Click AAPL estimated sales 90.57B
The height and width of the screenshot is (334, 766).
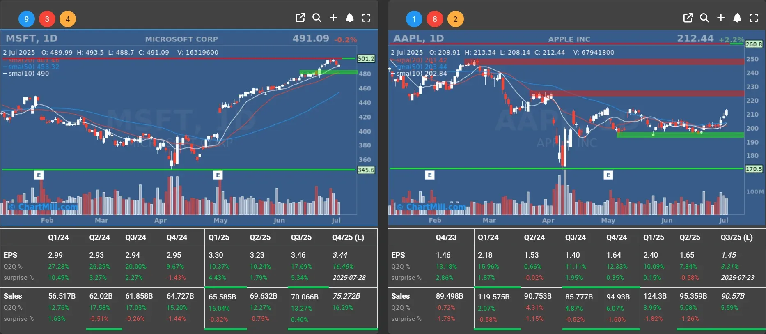[733, 296]
